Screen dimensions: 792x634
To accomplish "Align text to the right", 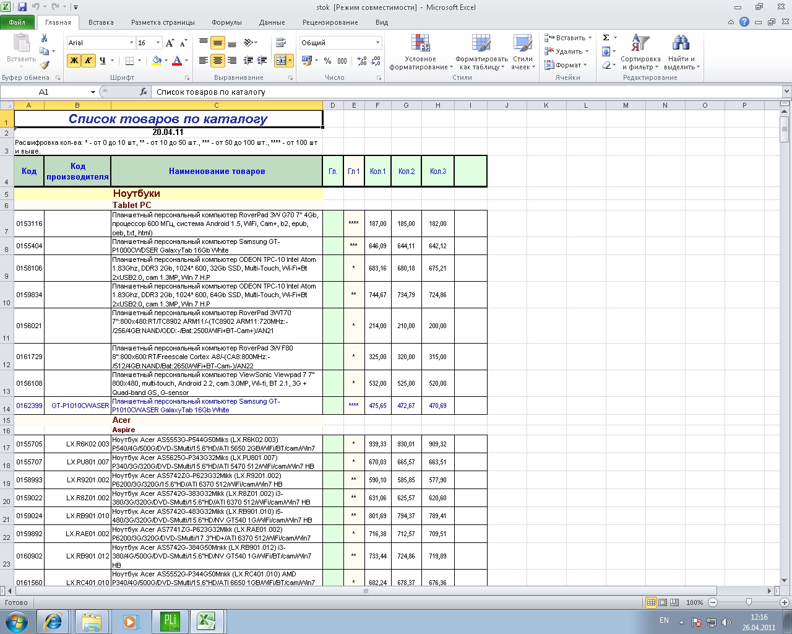I will pos(232,61).
